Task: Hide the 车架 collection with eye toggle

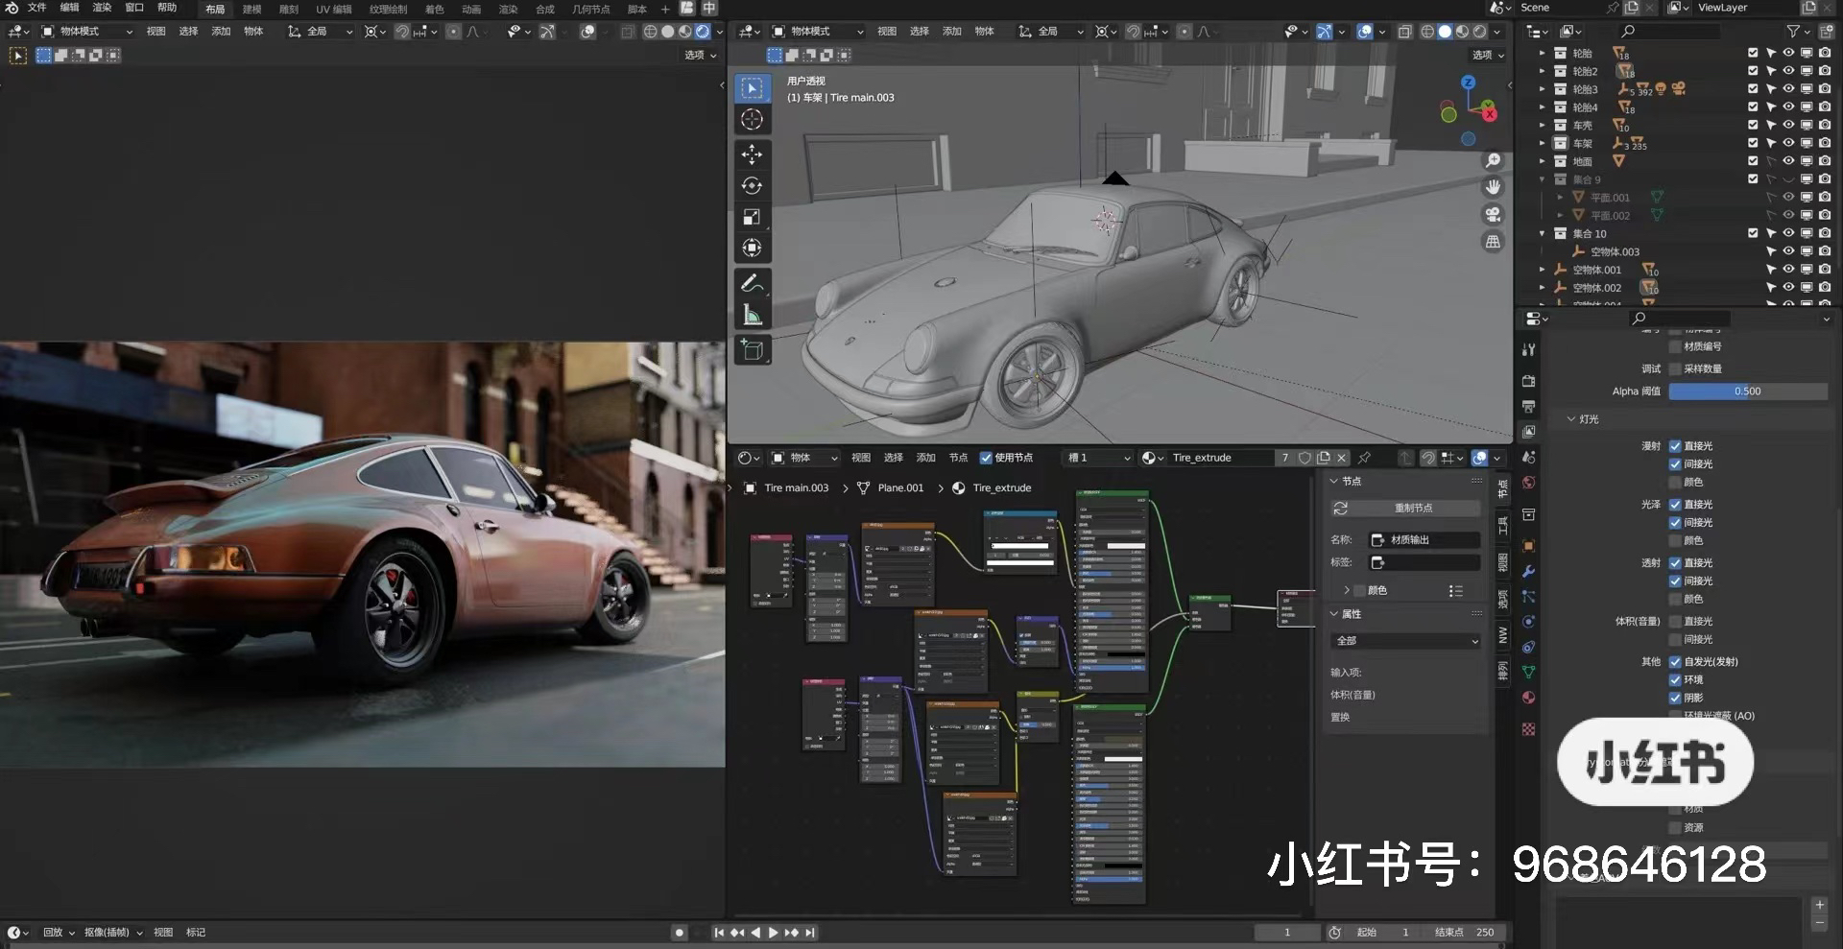Action: pyautogui.click(x=1788, y=143)
